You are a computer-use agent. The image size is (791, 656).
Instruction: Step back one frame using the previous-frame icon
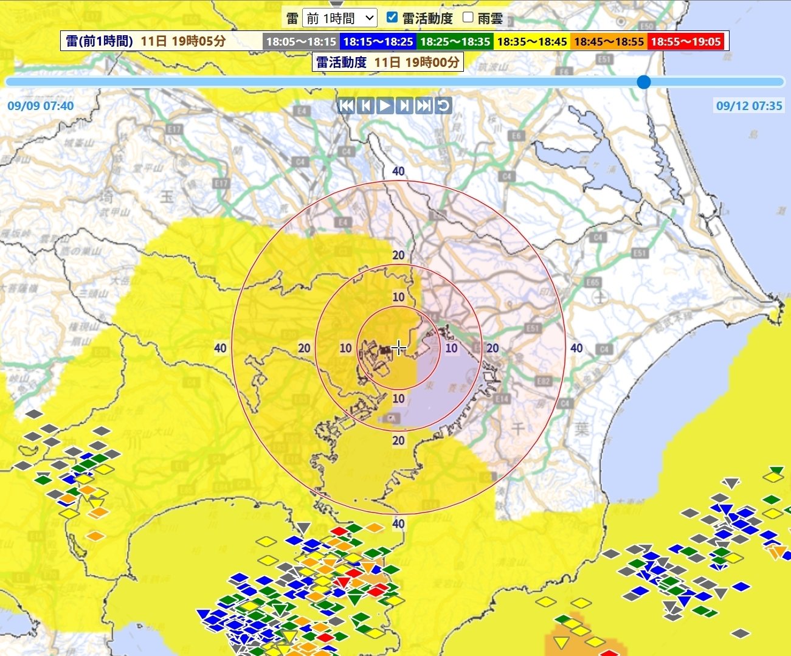click(x=365, y=106)
